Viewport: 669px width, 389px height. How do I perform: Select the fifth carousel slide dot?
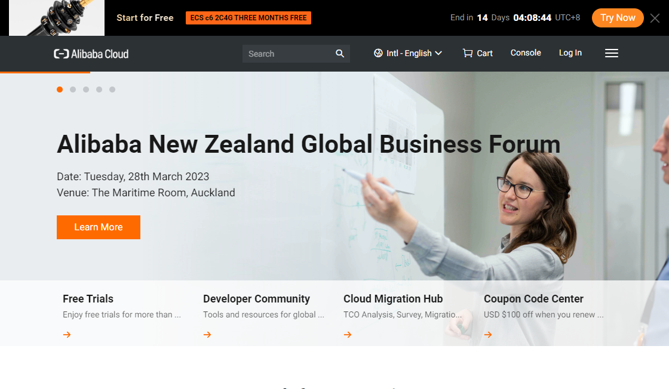[x=112, y=89]
